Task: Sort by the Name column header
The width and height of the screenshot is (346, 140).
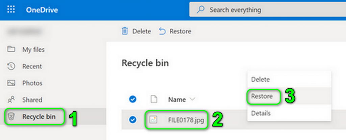Action: pyautogui.click(x=177, y=100)
